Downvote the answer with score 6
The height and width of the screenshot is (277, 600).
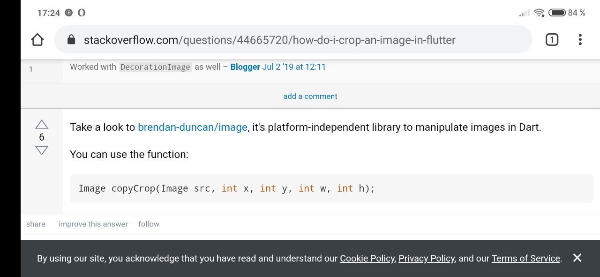pyautogui.click(x=42, y=150)
